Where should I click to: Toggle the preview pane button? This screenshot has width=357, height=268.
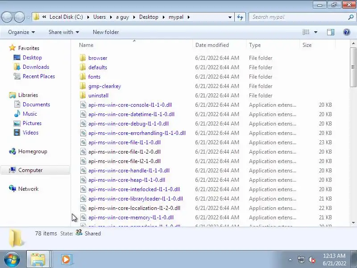click(331, 32)
